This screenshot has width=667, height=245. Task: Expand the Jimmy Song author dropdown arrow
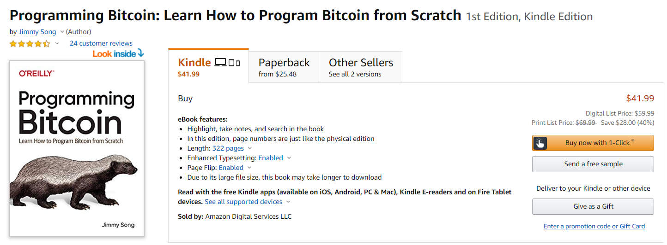click(x=62, y=32)
